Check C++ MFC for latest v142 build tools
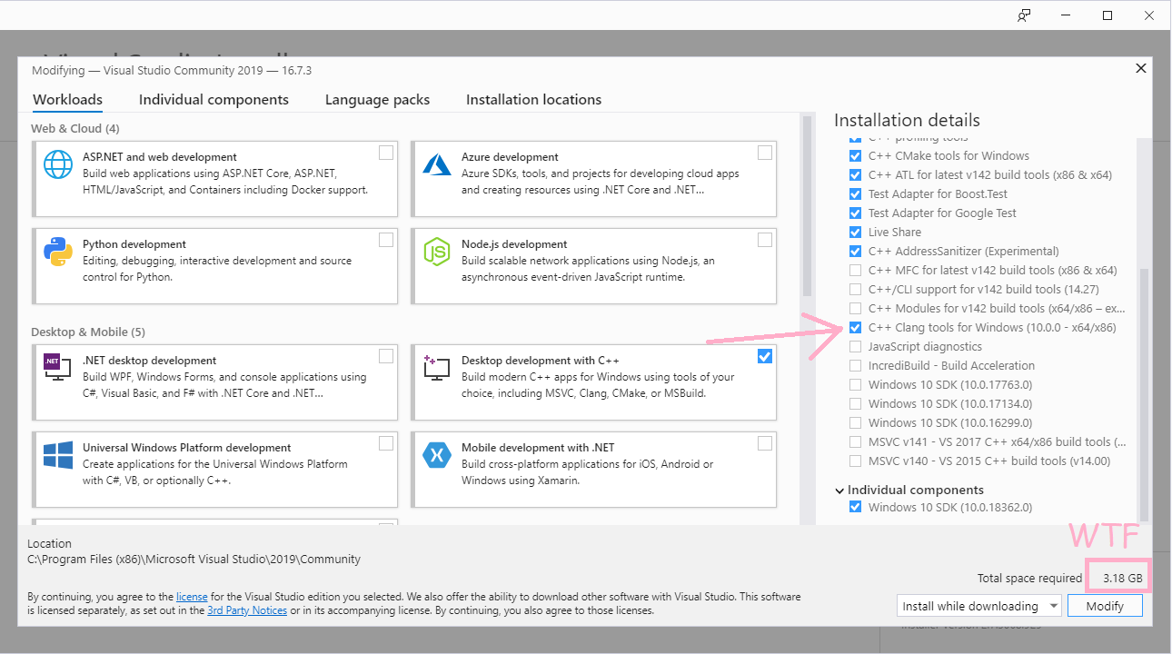The image size is (1172, 654). pyautogui.click(x=855, y=270)
